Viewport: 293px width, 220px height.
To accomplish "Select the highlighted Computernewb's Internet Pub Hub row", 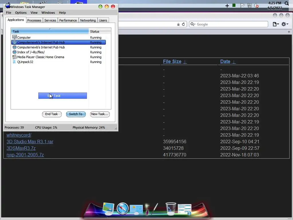I will click(58, 42).
